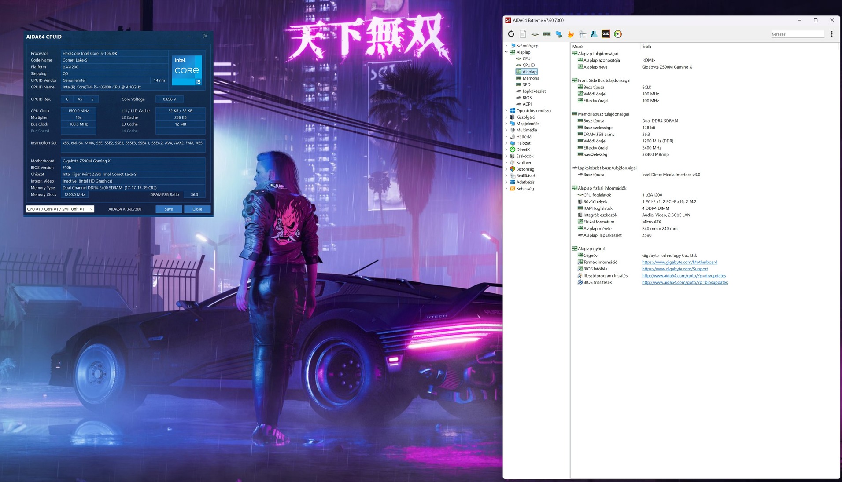Click the Fizikai formátum row
This screenshot has height=482, width=842.
pyautogui.click(x=705, y=222)
